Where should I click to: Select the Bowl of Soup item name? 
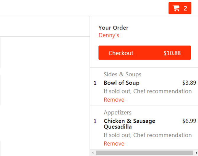pyautogui.click(x=121, y=83)
